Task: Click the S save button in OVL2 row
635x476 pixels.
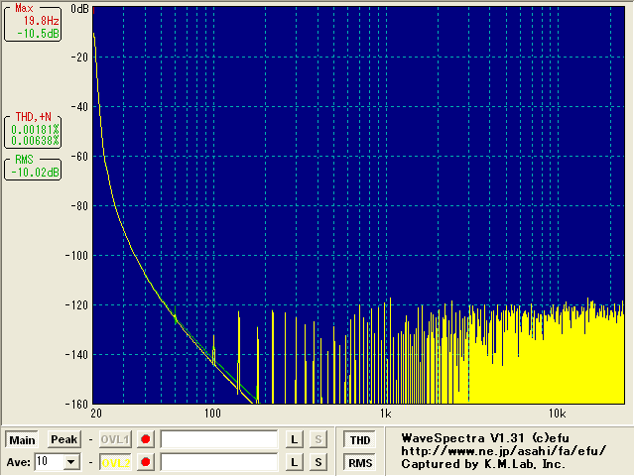Action: point(317,462)
